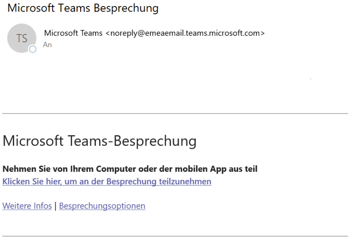The width and height of the screenshot is (348, 237).
Task: Click the noreply@emeaemail.teams.microsoft.com address
Action: (185, 33)
